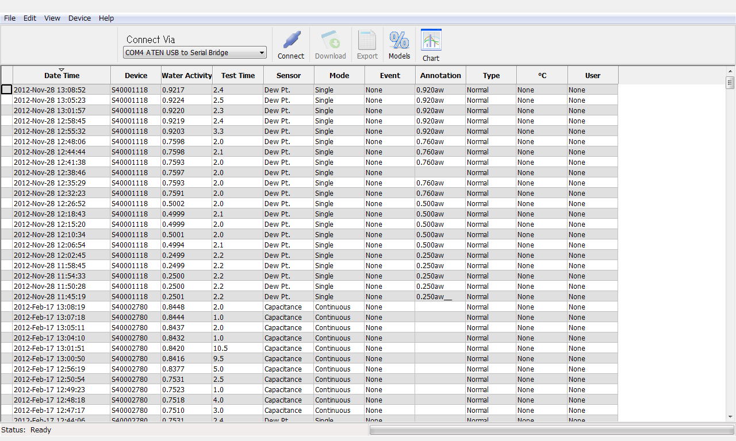Image resolution: width=736 pixels, height=441 pixels.
Task: Click the Capacitance cell in 13:07:18 row
Action: point(289,318)
